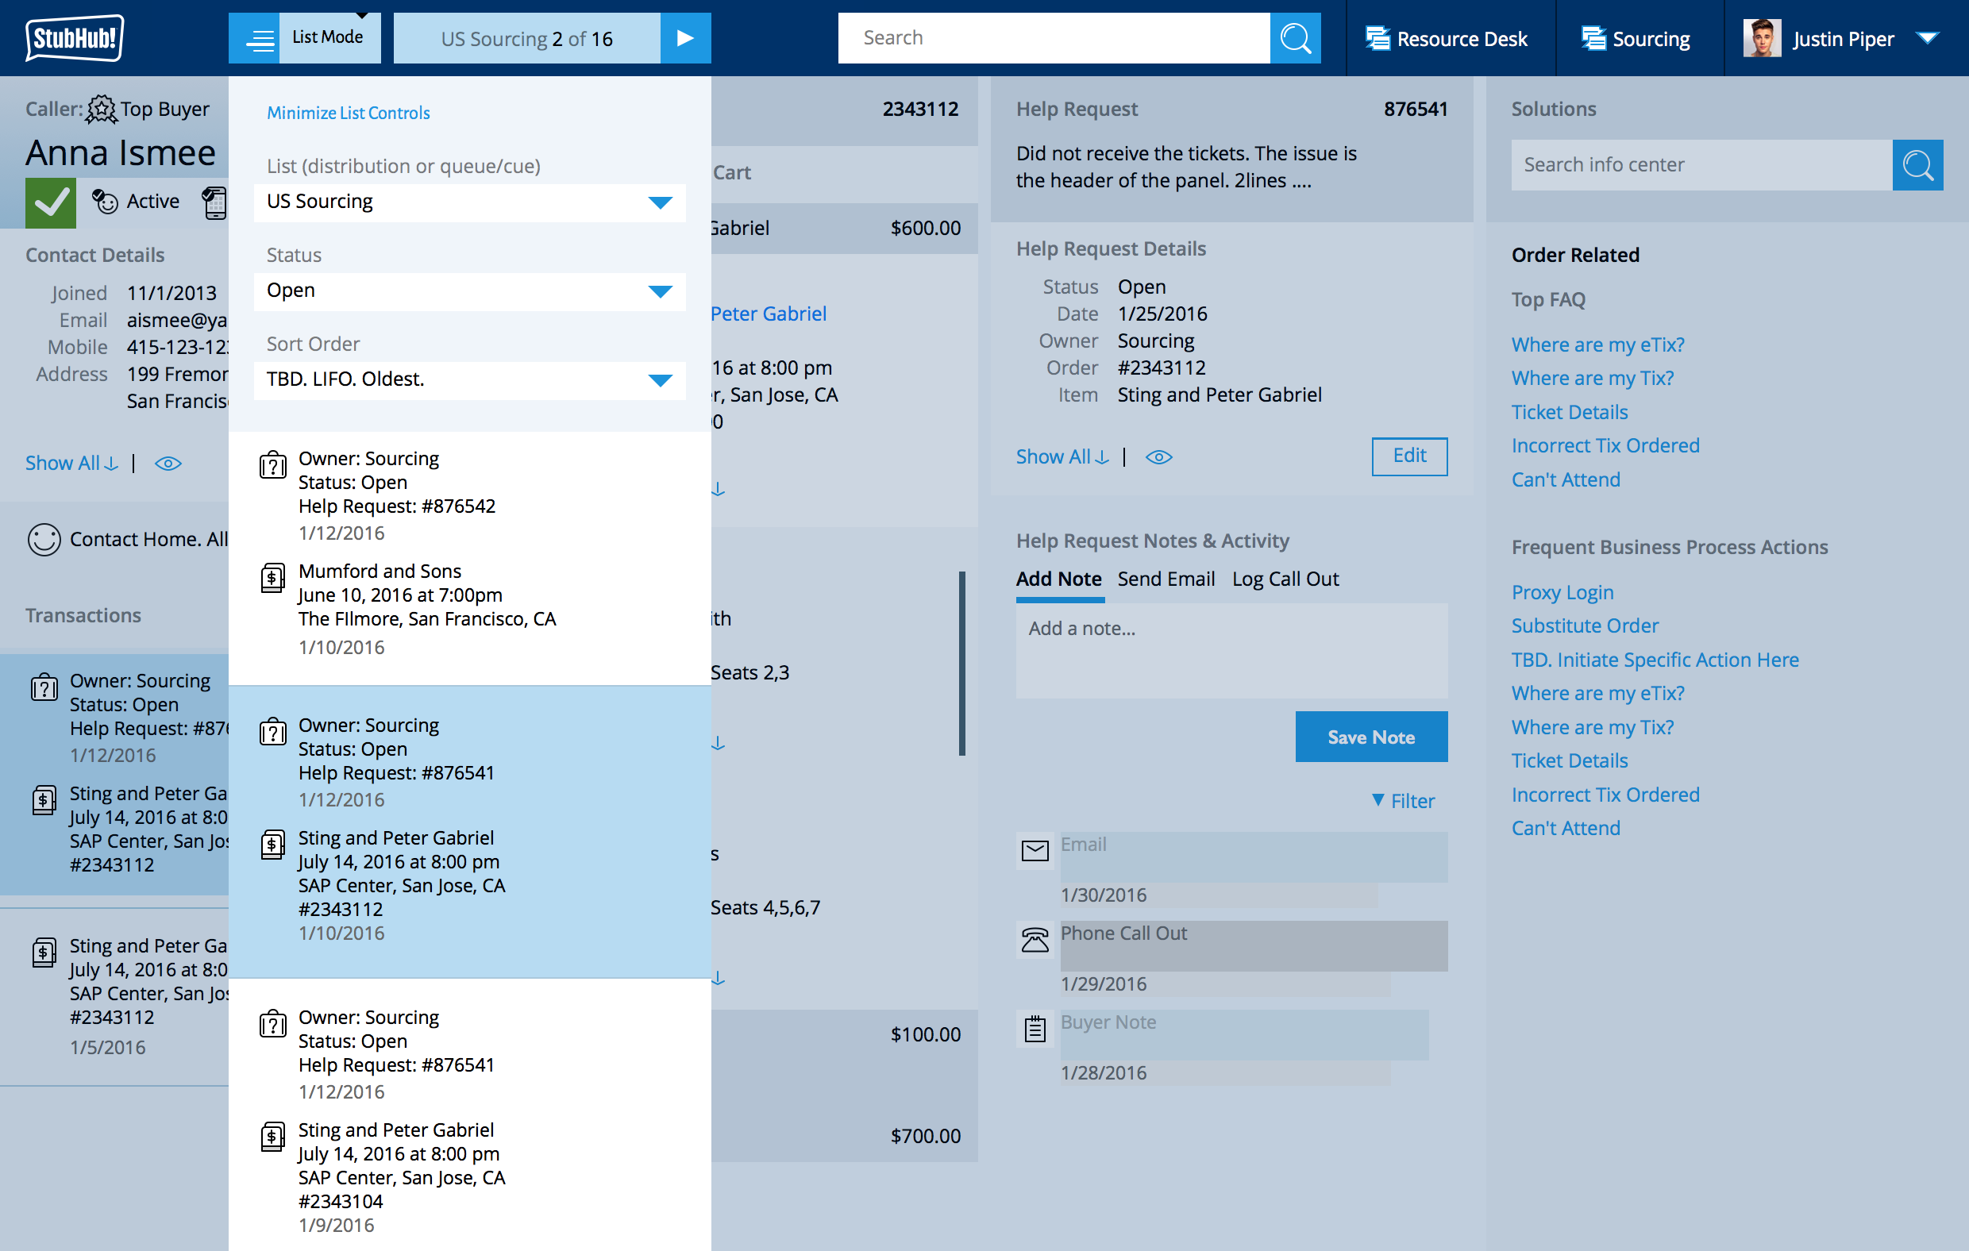
Task: Open the Status dropdown set to Open
Action: [469, 291]
